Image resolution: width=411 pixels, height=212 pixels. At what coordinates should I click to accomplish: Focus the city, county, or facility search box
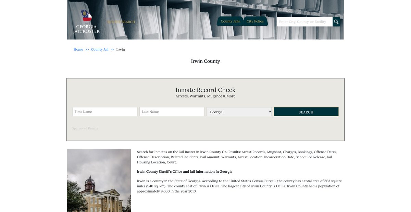[x=304, y=22]
